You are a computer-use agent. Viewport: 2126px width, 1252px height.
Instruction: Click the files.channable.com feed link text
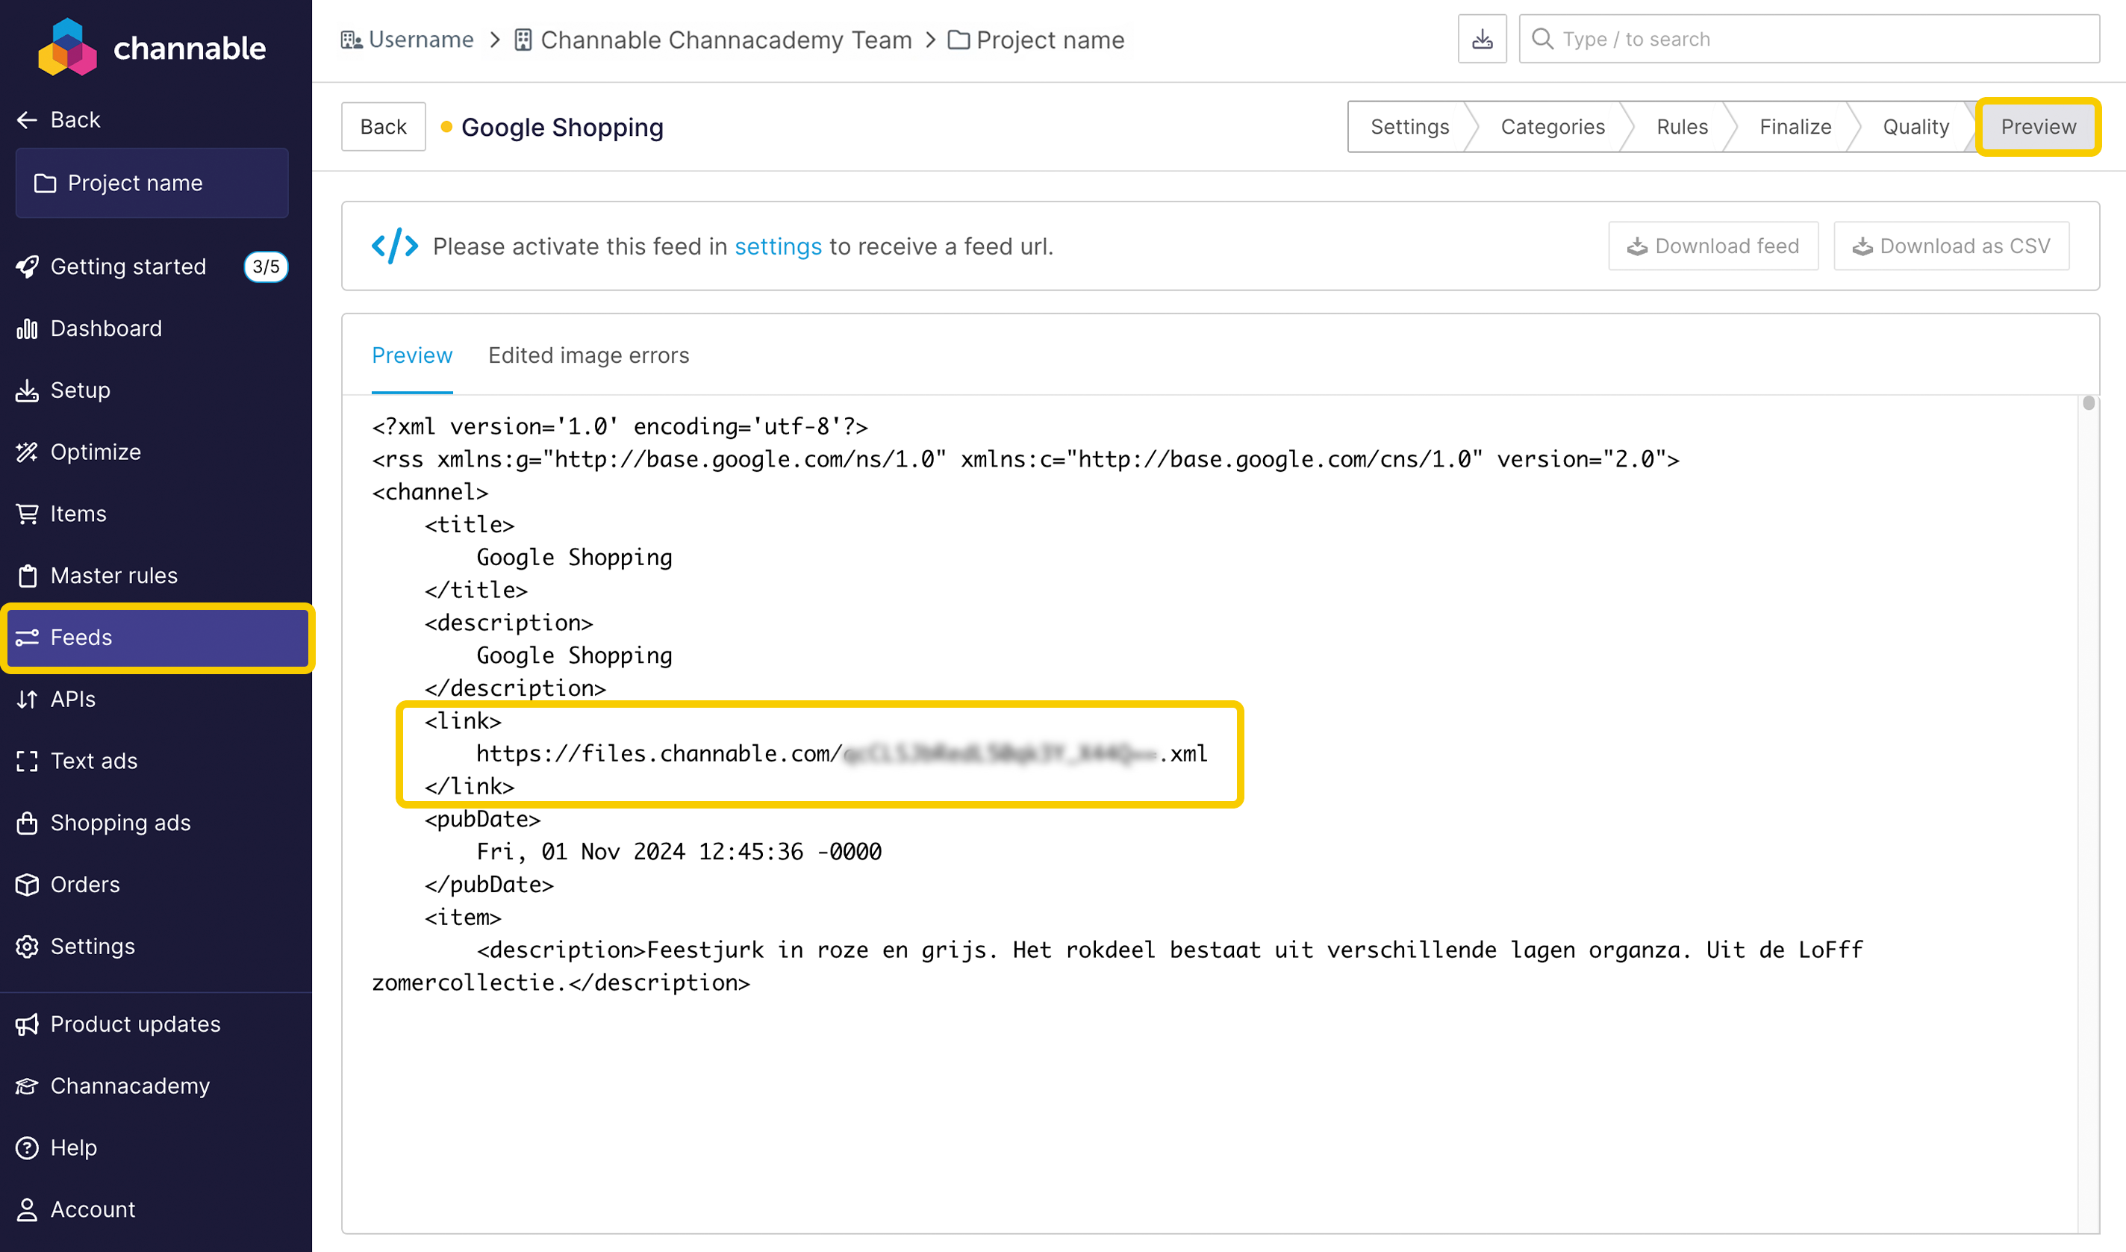(842, 753)
